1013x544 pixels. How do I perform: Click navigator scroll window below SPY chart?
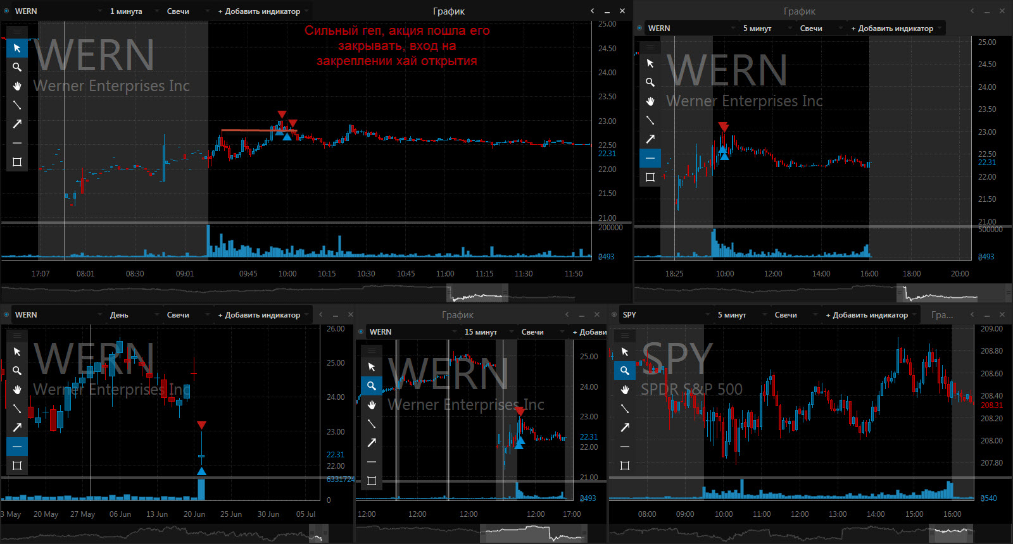click(951, 533)
